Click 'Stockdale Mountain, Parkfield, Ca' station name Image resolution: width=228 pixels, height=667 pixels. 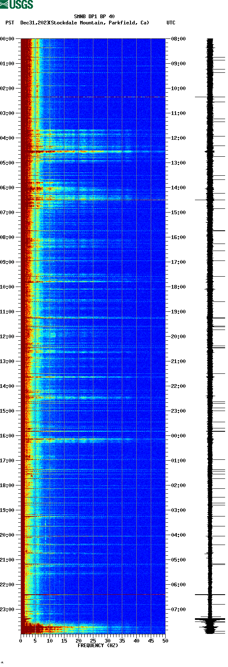pyautogui.click(x=99, y=23)
